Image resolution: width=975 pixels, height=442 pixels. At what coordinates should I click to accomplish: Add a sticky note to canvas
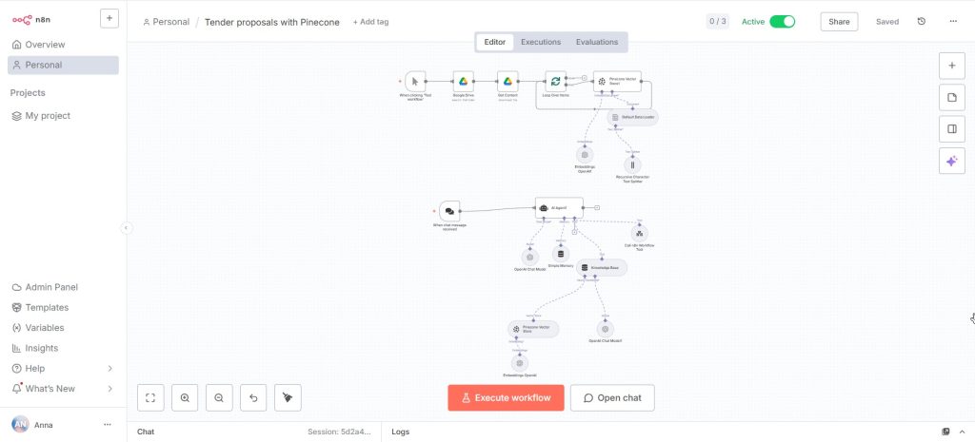coord(951,97)
